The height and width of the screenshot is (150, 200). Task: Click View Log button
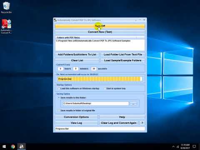click(x=76, y=123)
